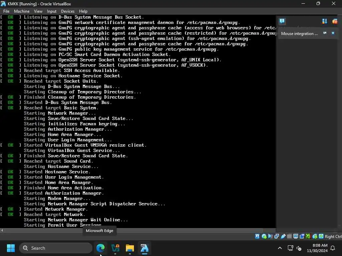342x256 pixels.
Task: Toggle the notification center icon
Action: point(282,21)
